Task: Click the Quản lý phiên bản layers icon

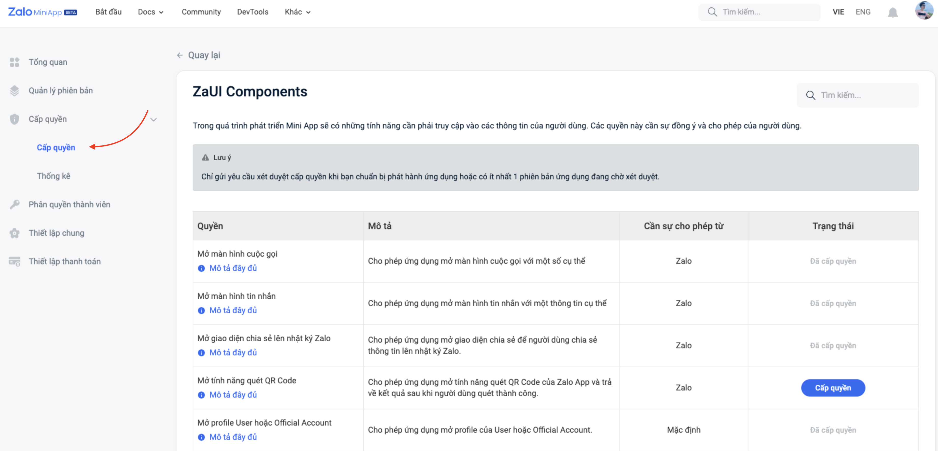Action: 15,91
